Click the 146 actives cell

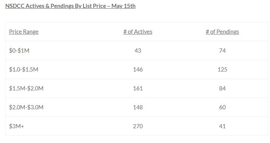[x=138, y=70]
